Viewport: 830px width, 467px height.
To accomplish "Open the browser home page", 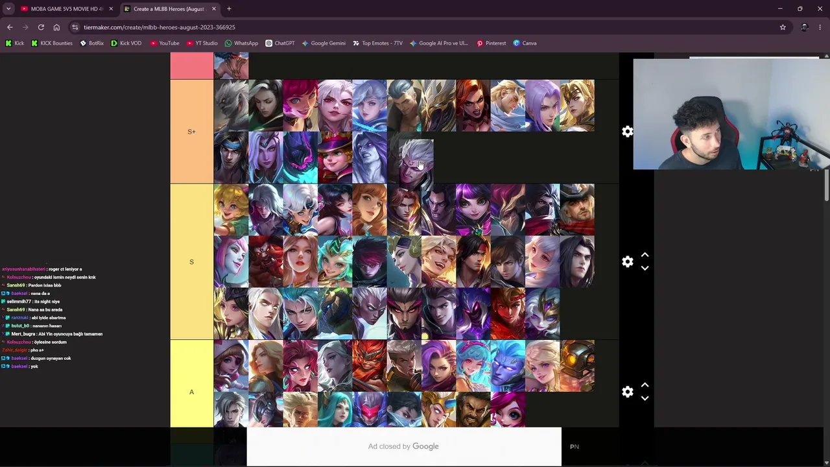I will pyautogui.click(x=56, y=27).
